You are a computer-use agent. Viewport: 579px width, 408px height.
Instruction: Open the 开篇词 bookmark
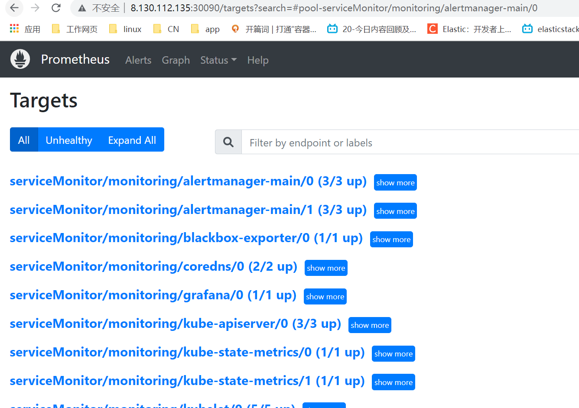click(274, 29)
